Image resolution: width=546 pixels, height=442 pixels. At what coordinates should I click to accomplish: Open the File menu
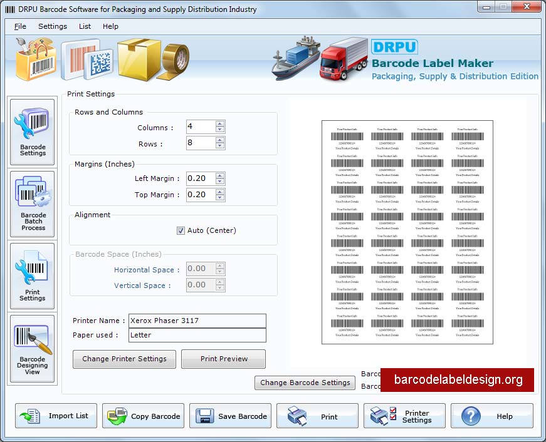[x=20, y=26]
